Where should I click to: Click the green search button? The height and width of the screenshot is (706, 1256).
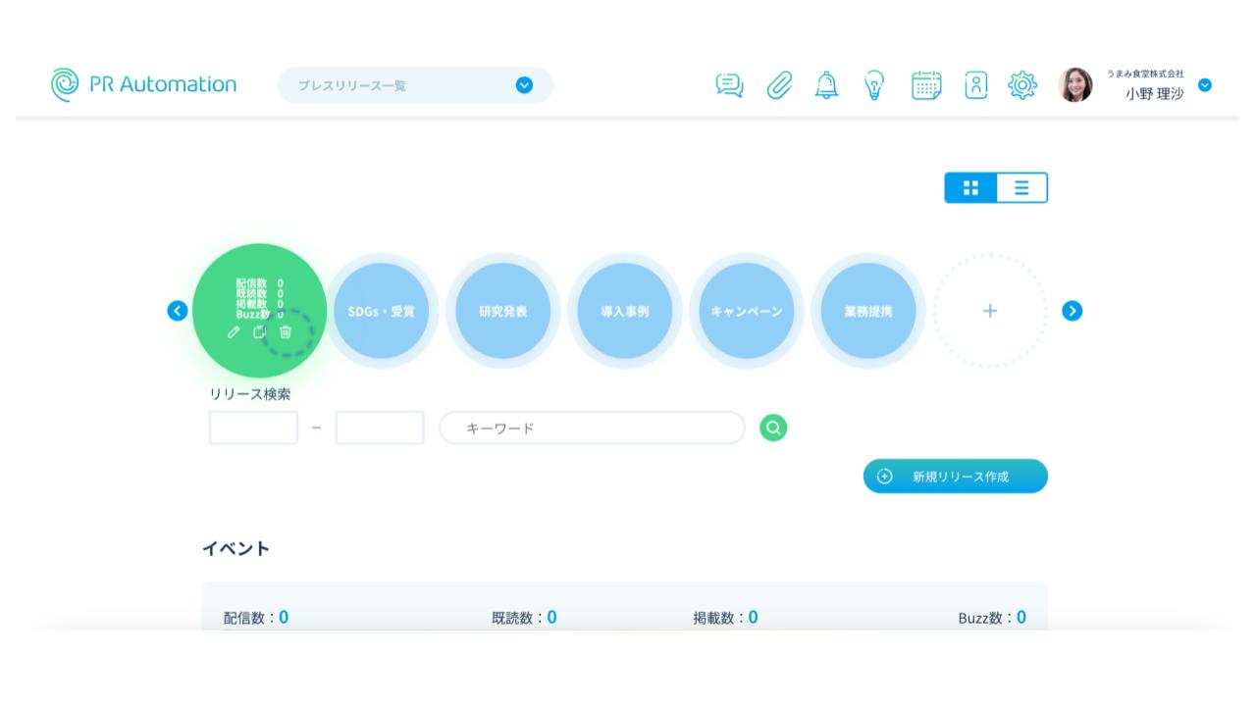(x=773, y=428)
